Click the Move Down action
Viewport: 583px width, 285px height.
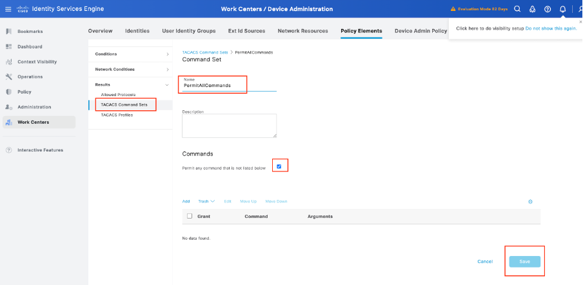pos(276,201)
